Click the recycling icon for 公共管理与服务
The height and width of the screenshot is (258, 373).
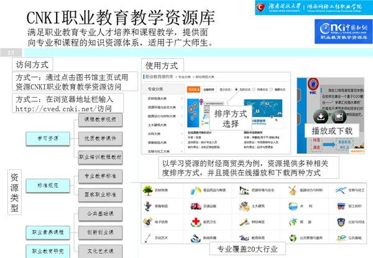click(293, 237)
